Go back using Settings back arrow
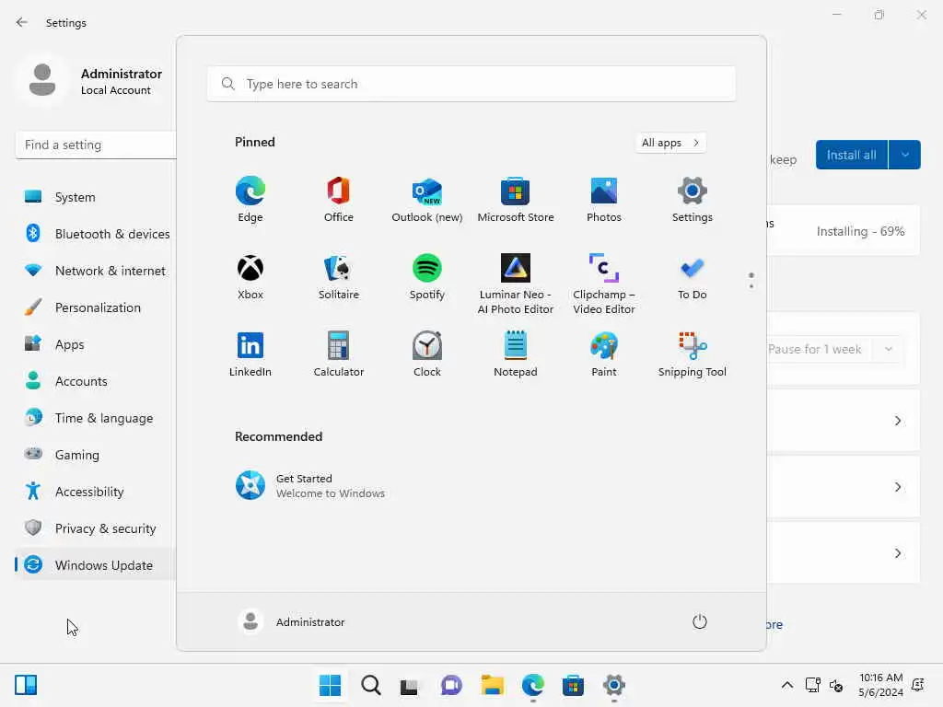The image size is (943, 707). tap(22, 22)
